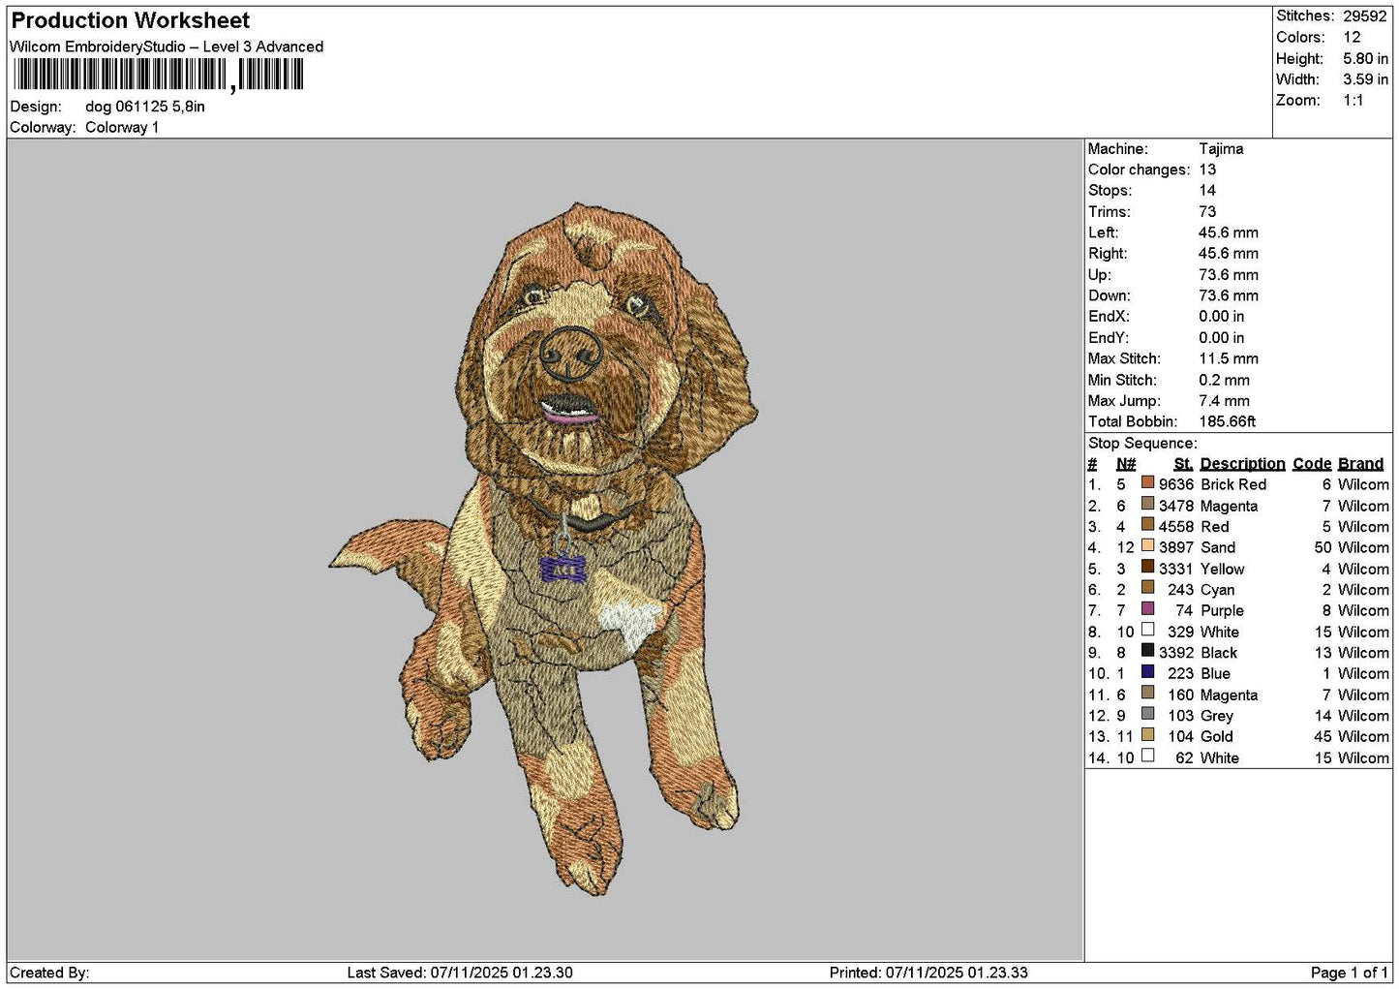The height and width of the screenshot is (989, 1399).
Task: Click the Zoom value '1:1'
Action: [1353, 101]
